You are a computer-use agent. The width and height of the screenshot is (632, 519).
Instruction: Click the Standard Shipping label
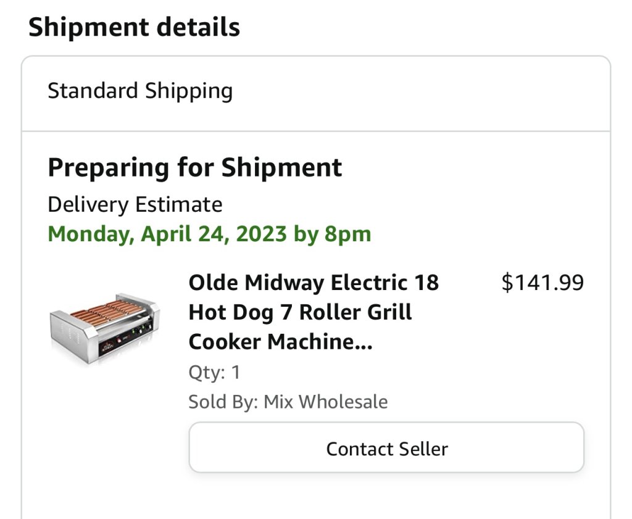pyautogui.click(x=140, y=91)
